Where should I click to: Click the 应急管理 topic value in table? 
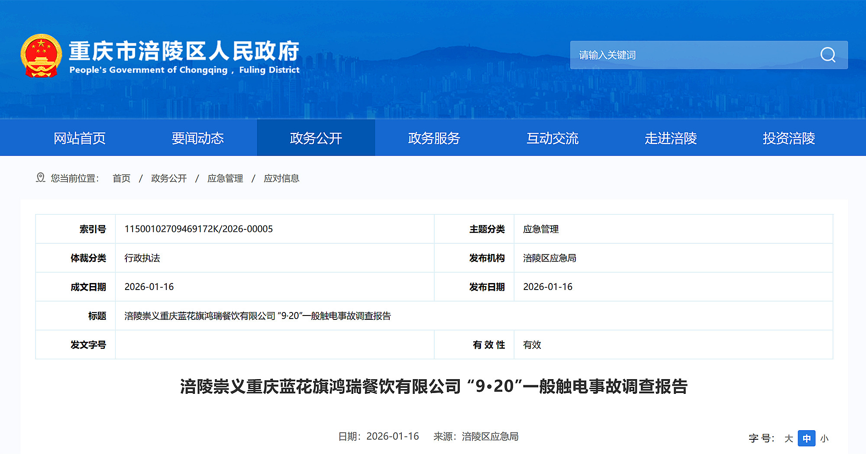[541, 229]
